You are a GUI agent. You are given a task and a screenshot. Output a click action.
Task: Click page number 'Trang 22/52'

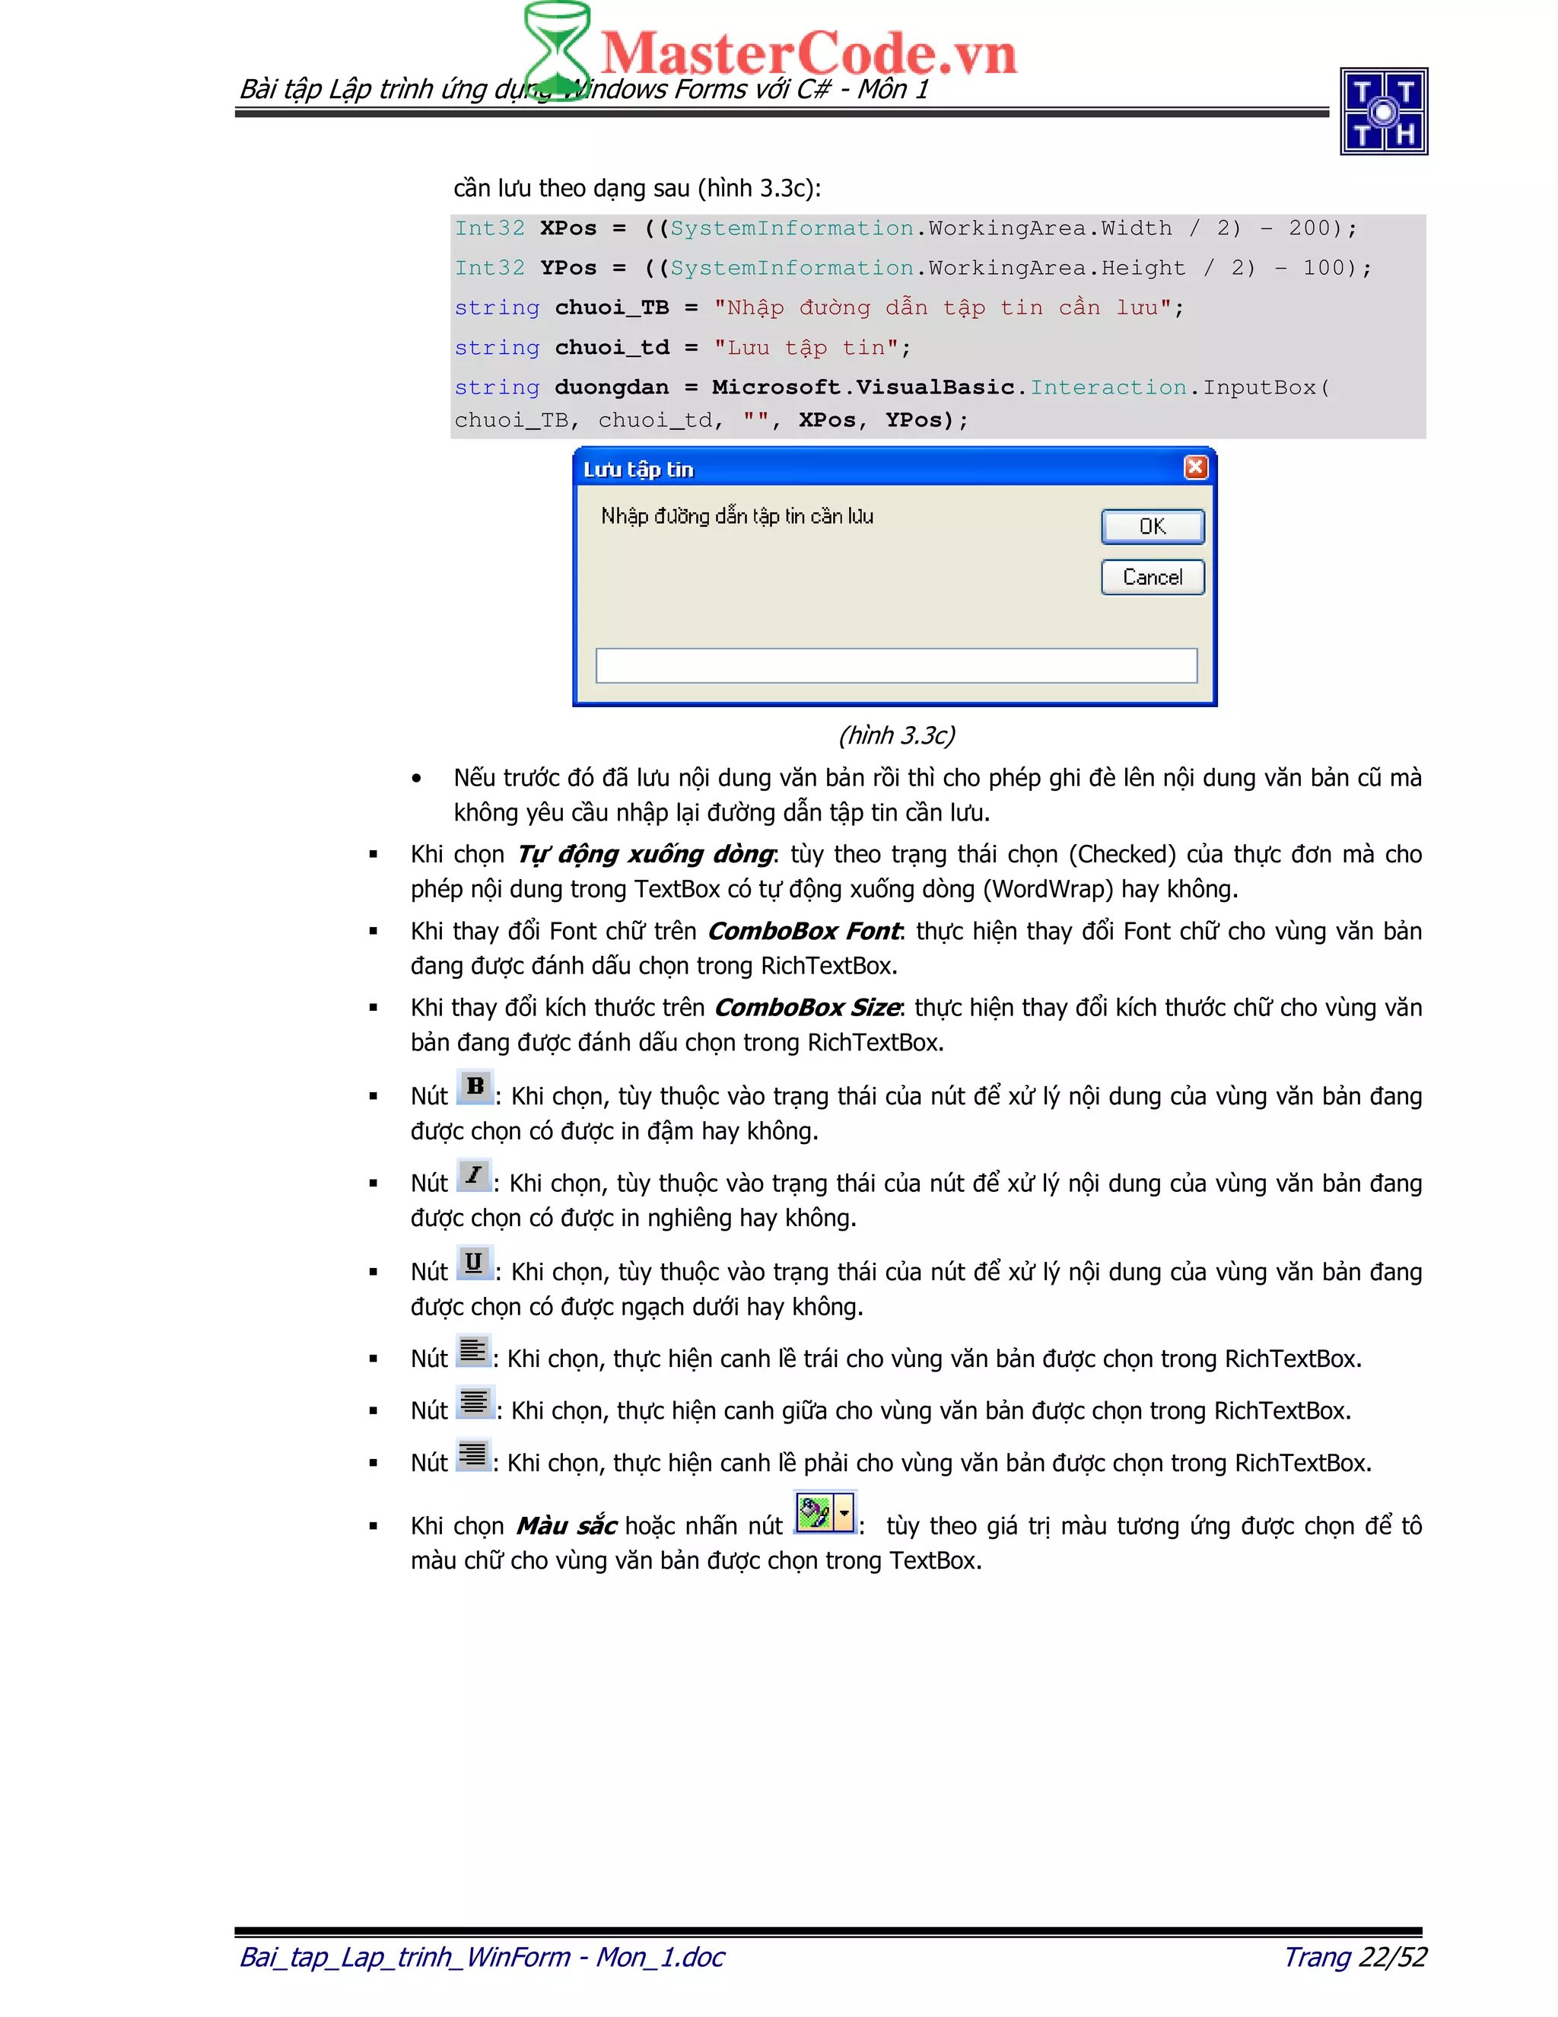[x=1355, y=1956]
